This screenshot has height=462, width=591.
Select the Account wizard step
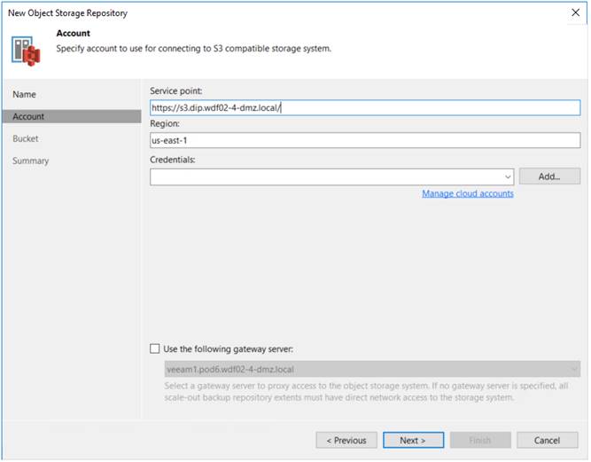pyautogui.click(x=72, y=117)
